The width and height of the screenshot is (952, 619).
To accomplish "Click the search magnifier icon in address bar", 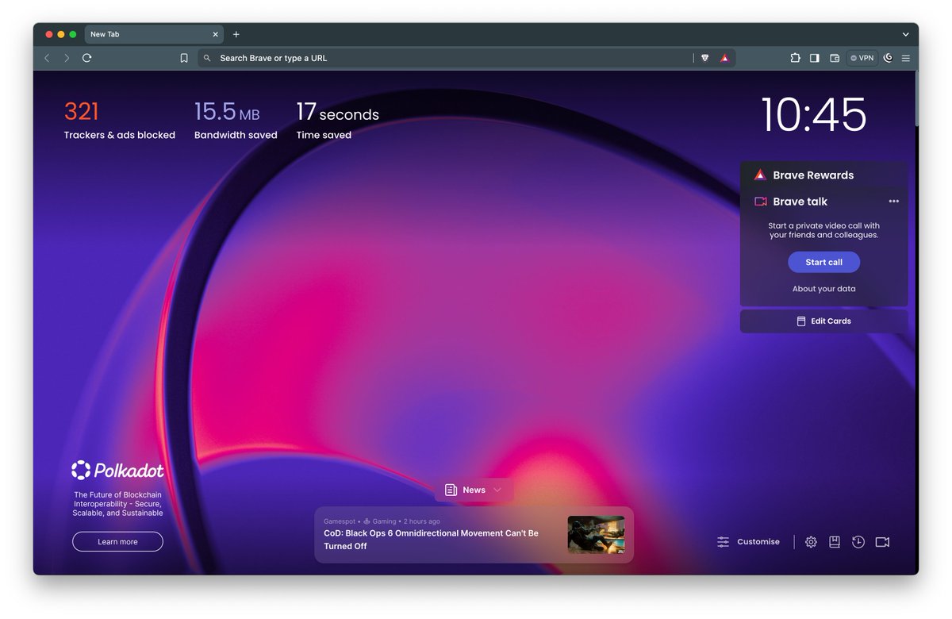I will click(208, 58).
